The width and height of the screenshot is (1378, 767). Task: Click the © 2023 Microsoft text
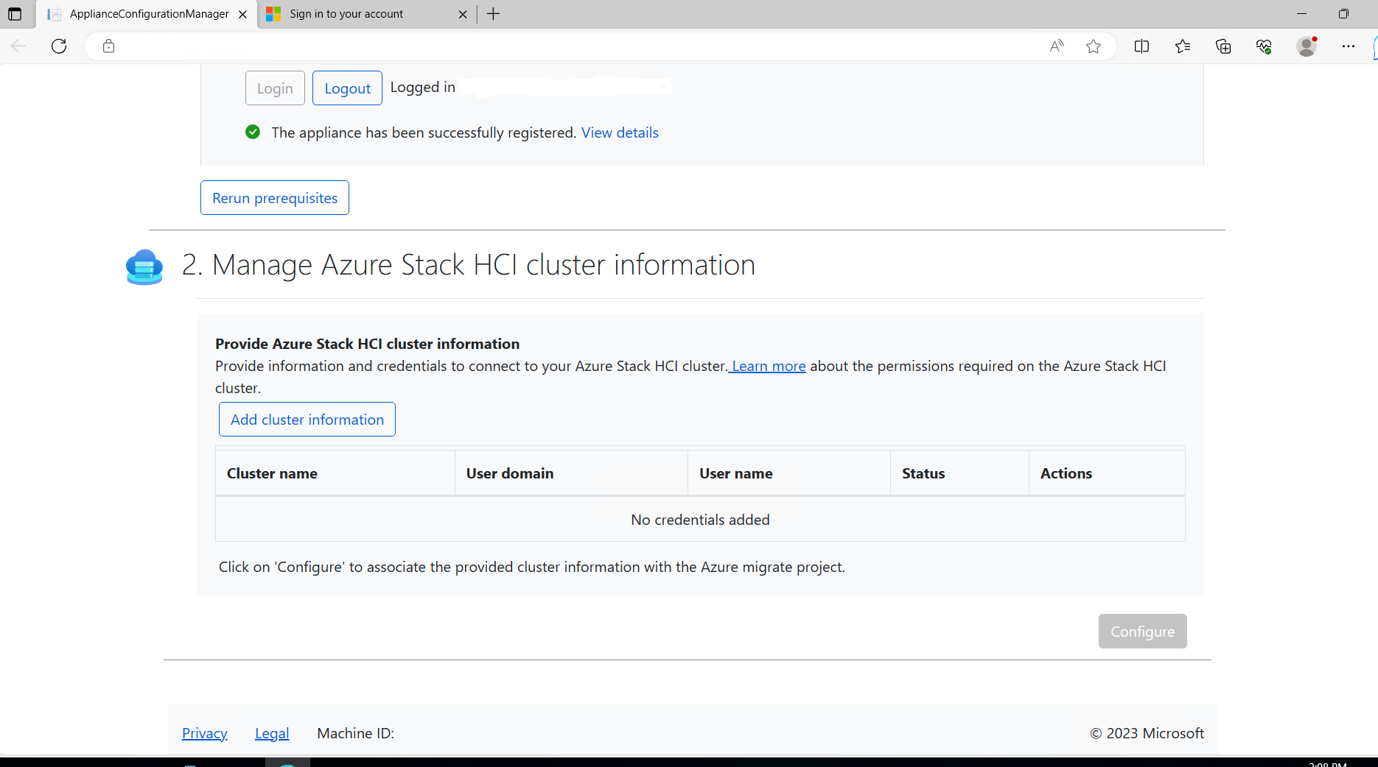point(1147,733)
